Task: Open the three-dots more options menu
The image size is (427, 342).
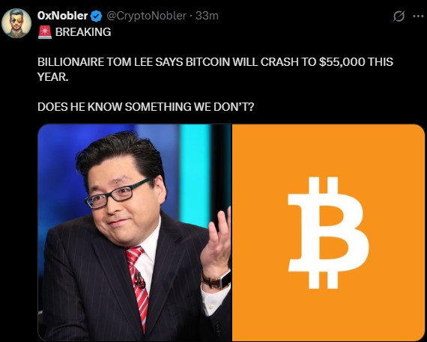Action: tap(418, 16)
